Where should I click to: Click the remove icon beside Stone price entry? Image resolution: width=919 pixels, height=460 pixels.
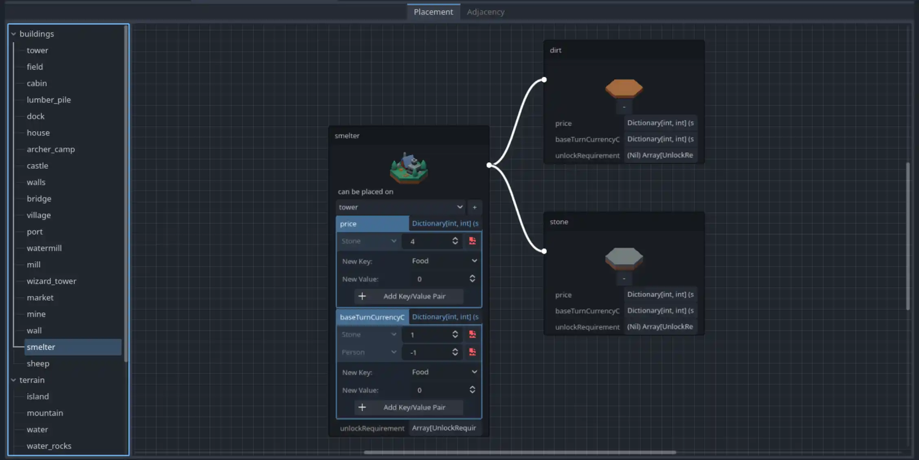(472, 241)
